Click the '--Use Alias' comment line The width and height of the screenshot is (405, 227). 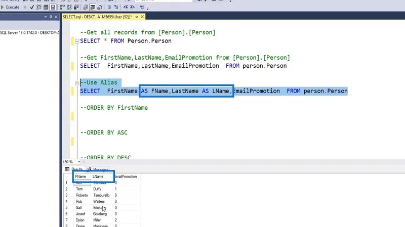[99, 82]
